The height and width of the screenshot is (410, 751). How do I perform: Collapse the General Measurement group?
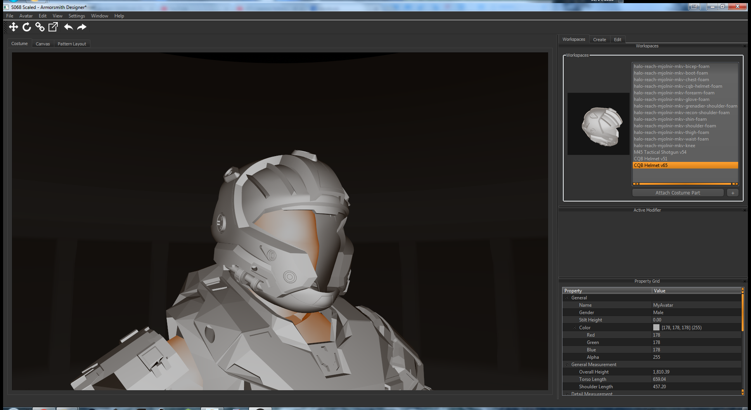coord(567,365)
